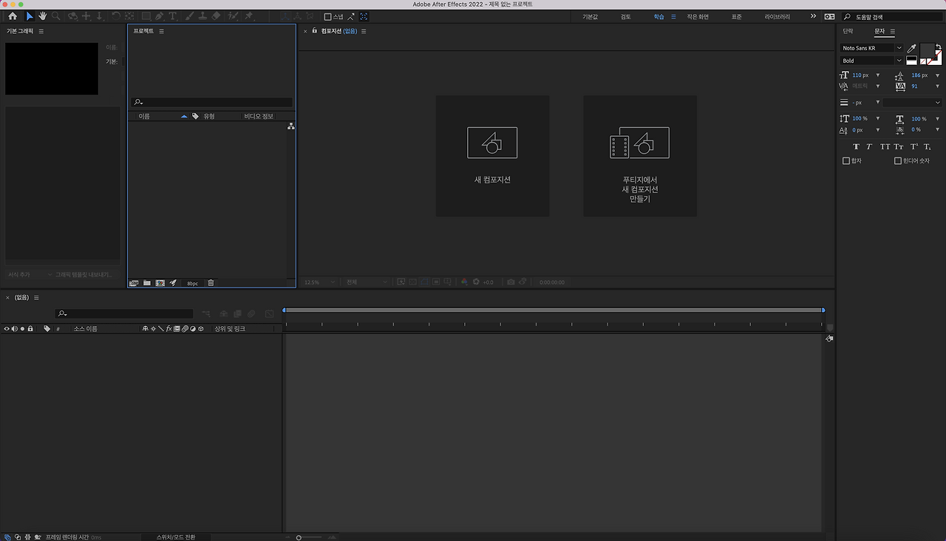This screenshot has height=541, width=946.
Task: Switch to the 작은 화면 workspace
Action: tap(698, 17)
